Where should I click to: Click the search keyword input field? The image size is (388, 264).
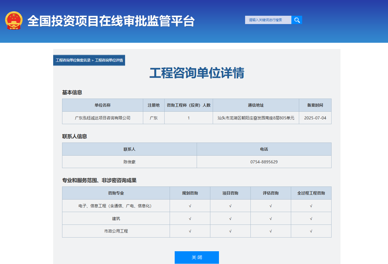click(268, 20)
